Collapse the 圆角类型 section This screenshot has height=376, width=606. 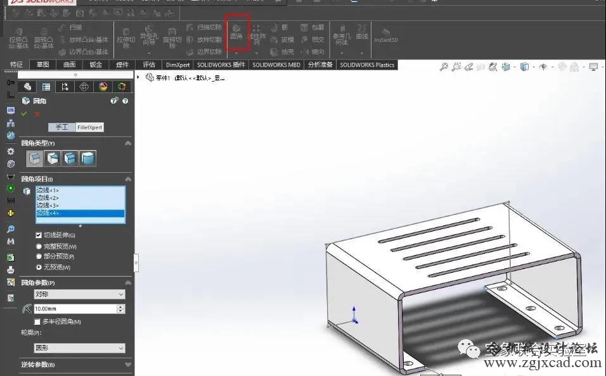tap(128, 143)
